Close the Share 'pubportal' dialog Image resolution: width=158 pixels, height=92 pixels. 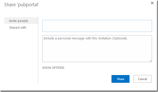152,3
